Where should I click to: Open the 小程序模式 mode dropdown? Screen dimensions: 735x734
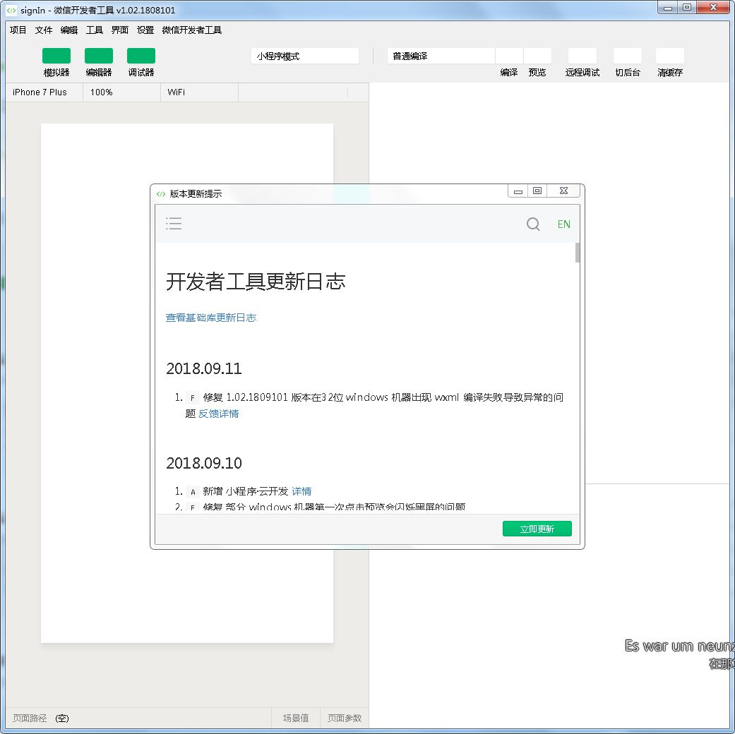tap(305, 56)
